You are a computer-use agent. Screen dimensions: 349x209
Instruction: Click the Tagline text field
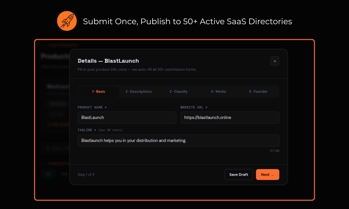pyautogui.click(x=179, y=141)
